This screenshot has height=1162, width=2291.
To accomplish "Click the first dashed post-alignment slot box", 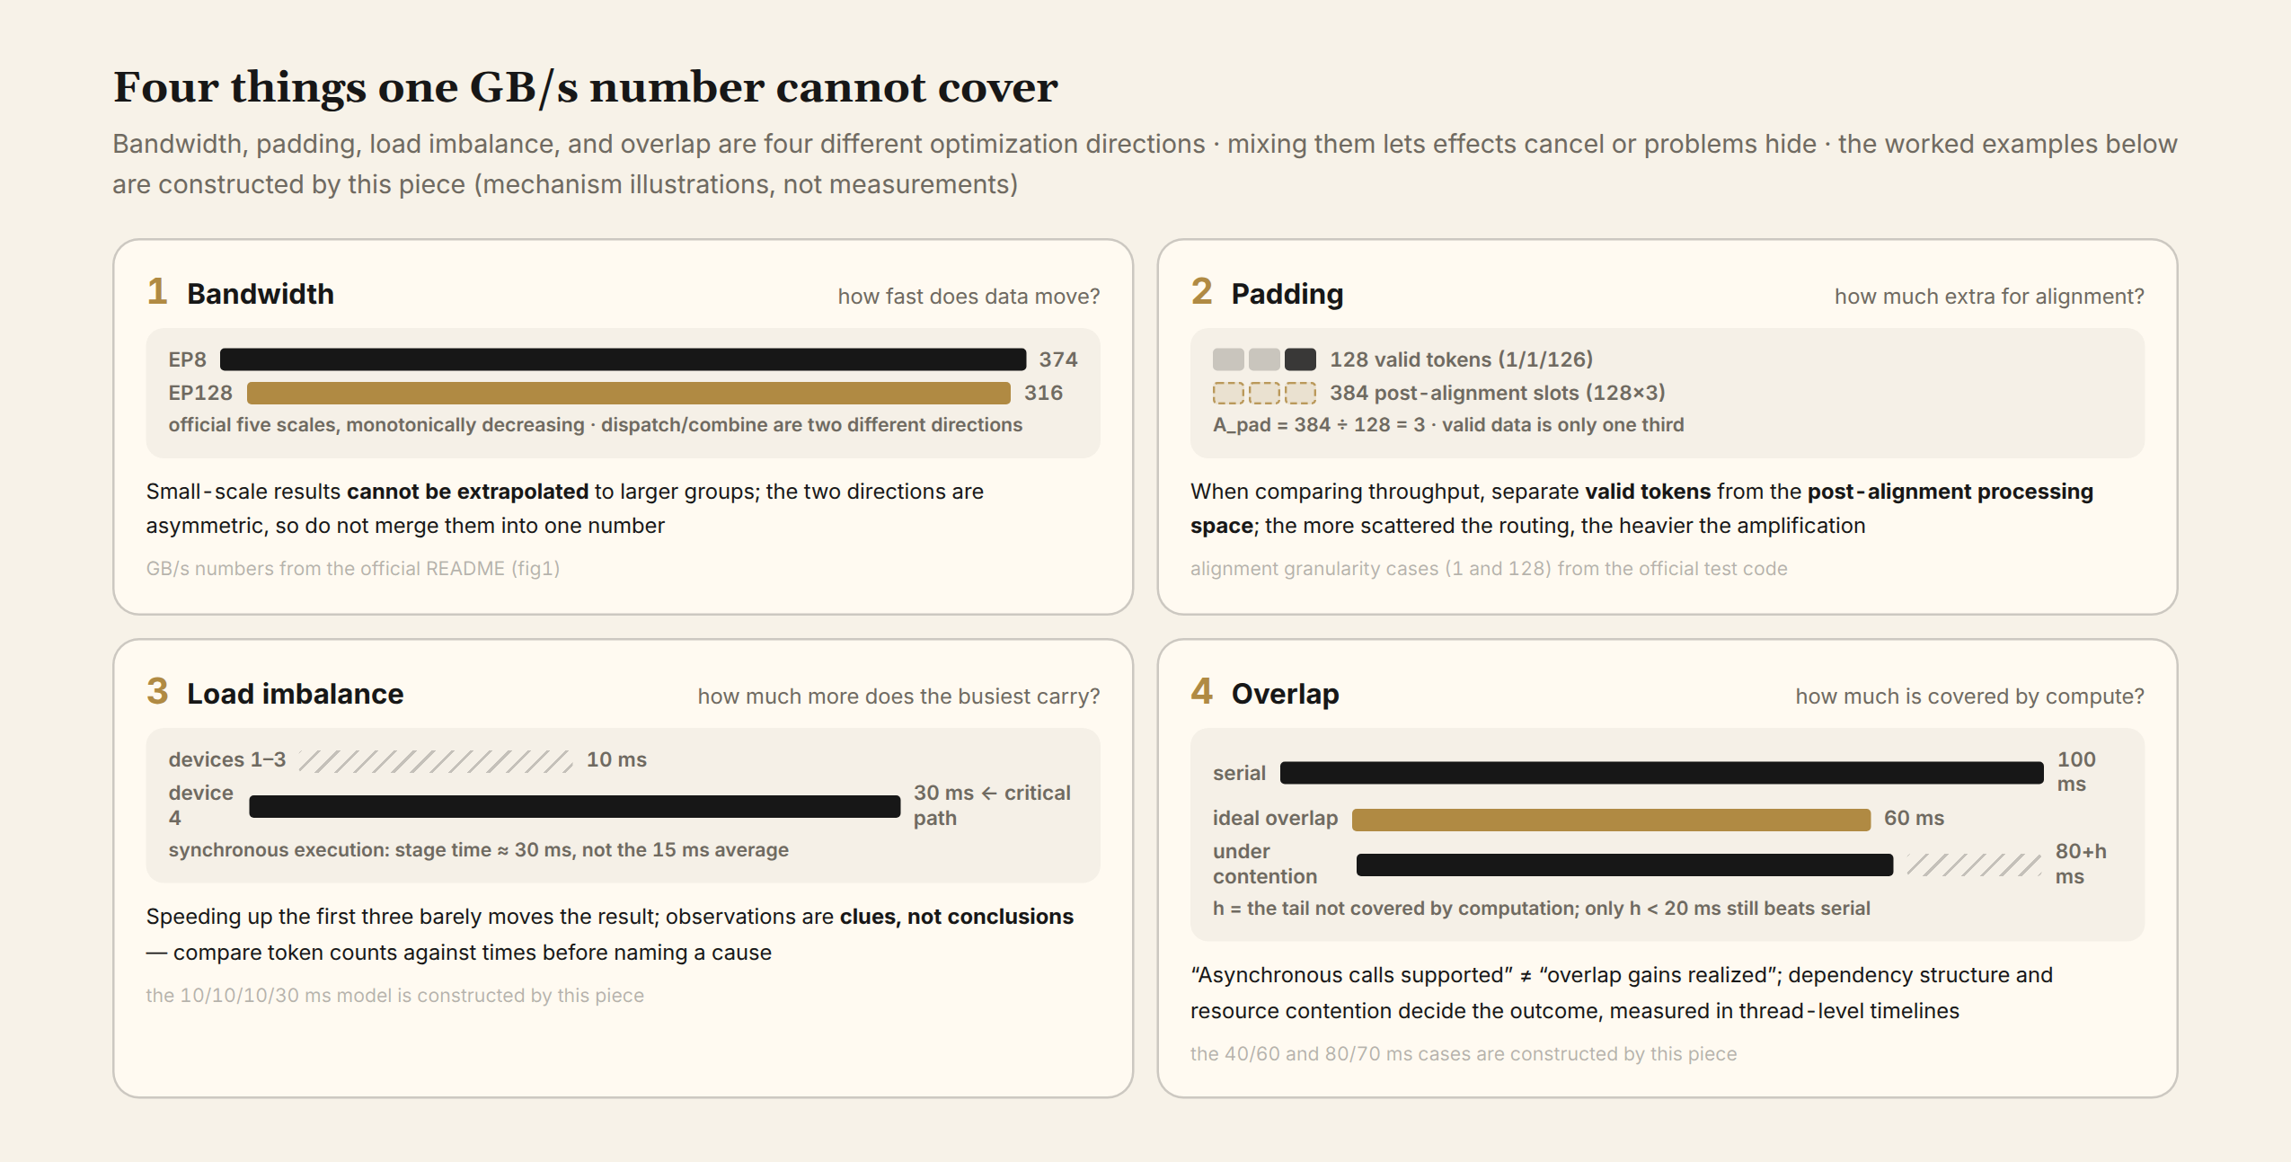I will (x=1228, y=393).
